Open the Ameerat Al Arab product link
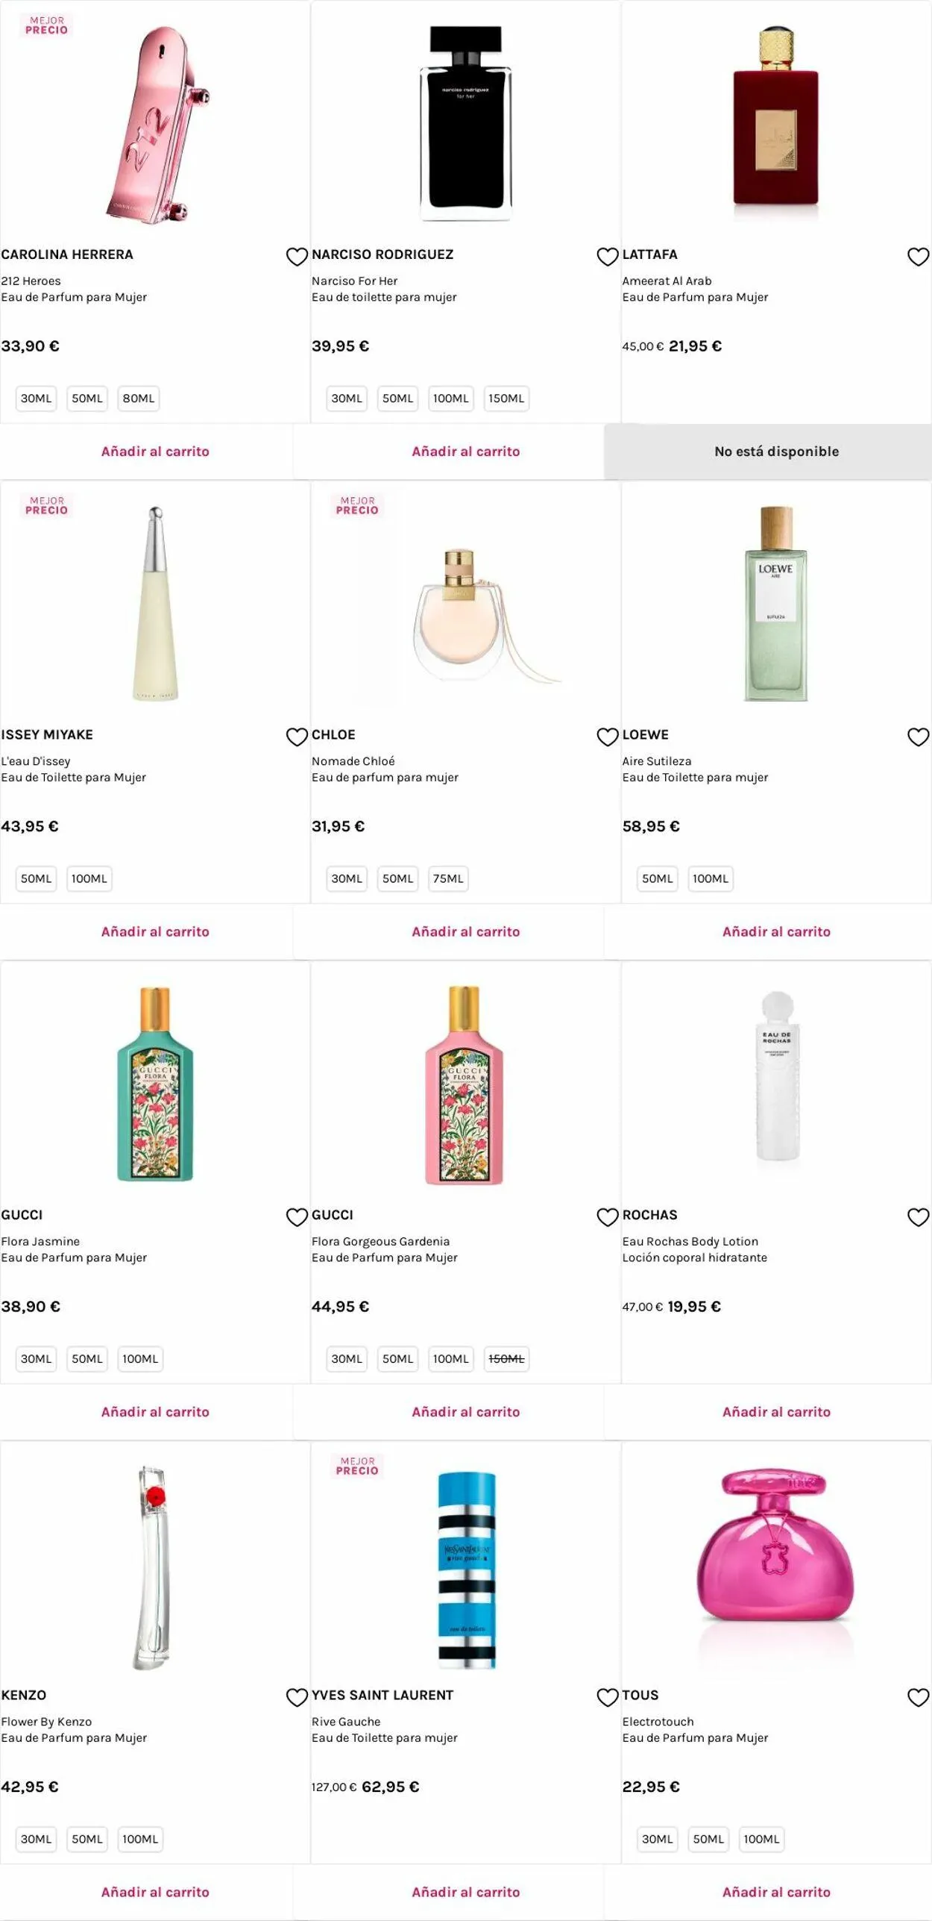This screenshot has height=1921, width=932. tap(667, 281)
